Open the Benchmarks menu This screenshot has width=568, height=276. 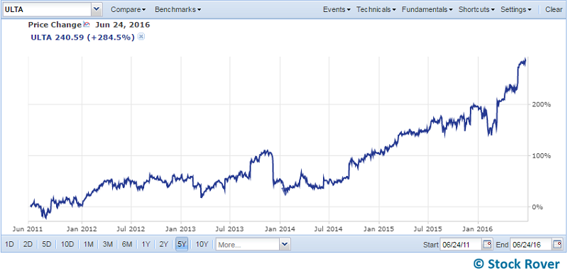(x=178, y=9)
